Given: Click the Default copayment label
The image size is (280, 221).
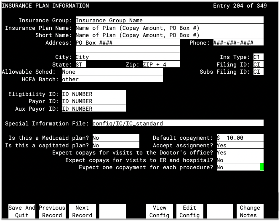Looking at the screenshot, I should tap(183, 138).
